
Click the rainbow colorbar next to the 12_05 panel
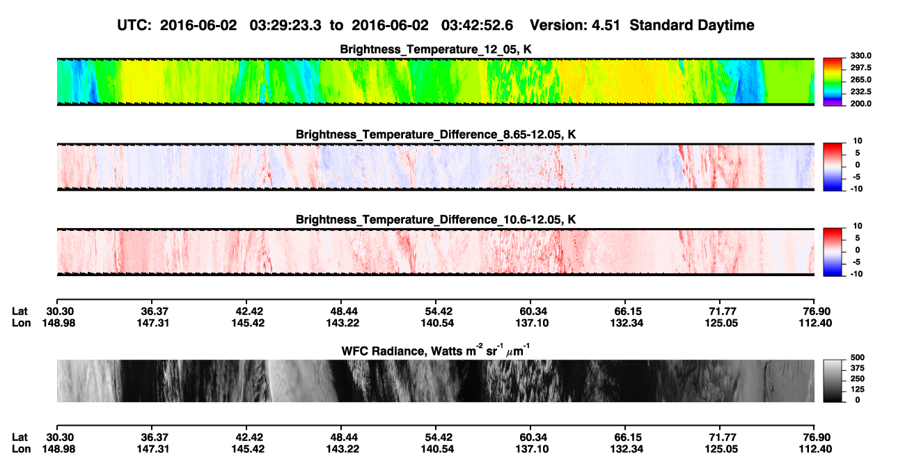833,80
